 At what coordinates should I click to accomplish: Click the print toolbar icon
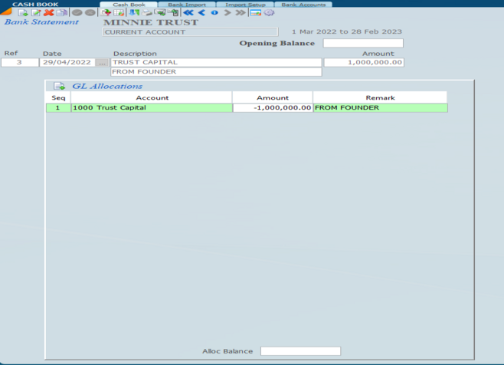pos(147,13)
